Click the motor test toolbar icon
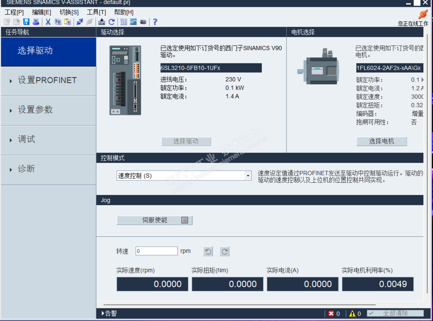Screen dimensions: 433x321 click(x=143, y=22)
